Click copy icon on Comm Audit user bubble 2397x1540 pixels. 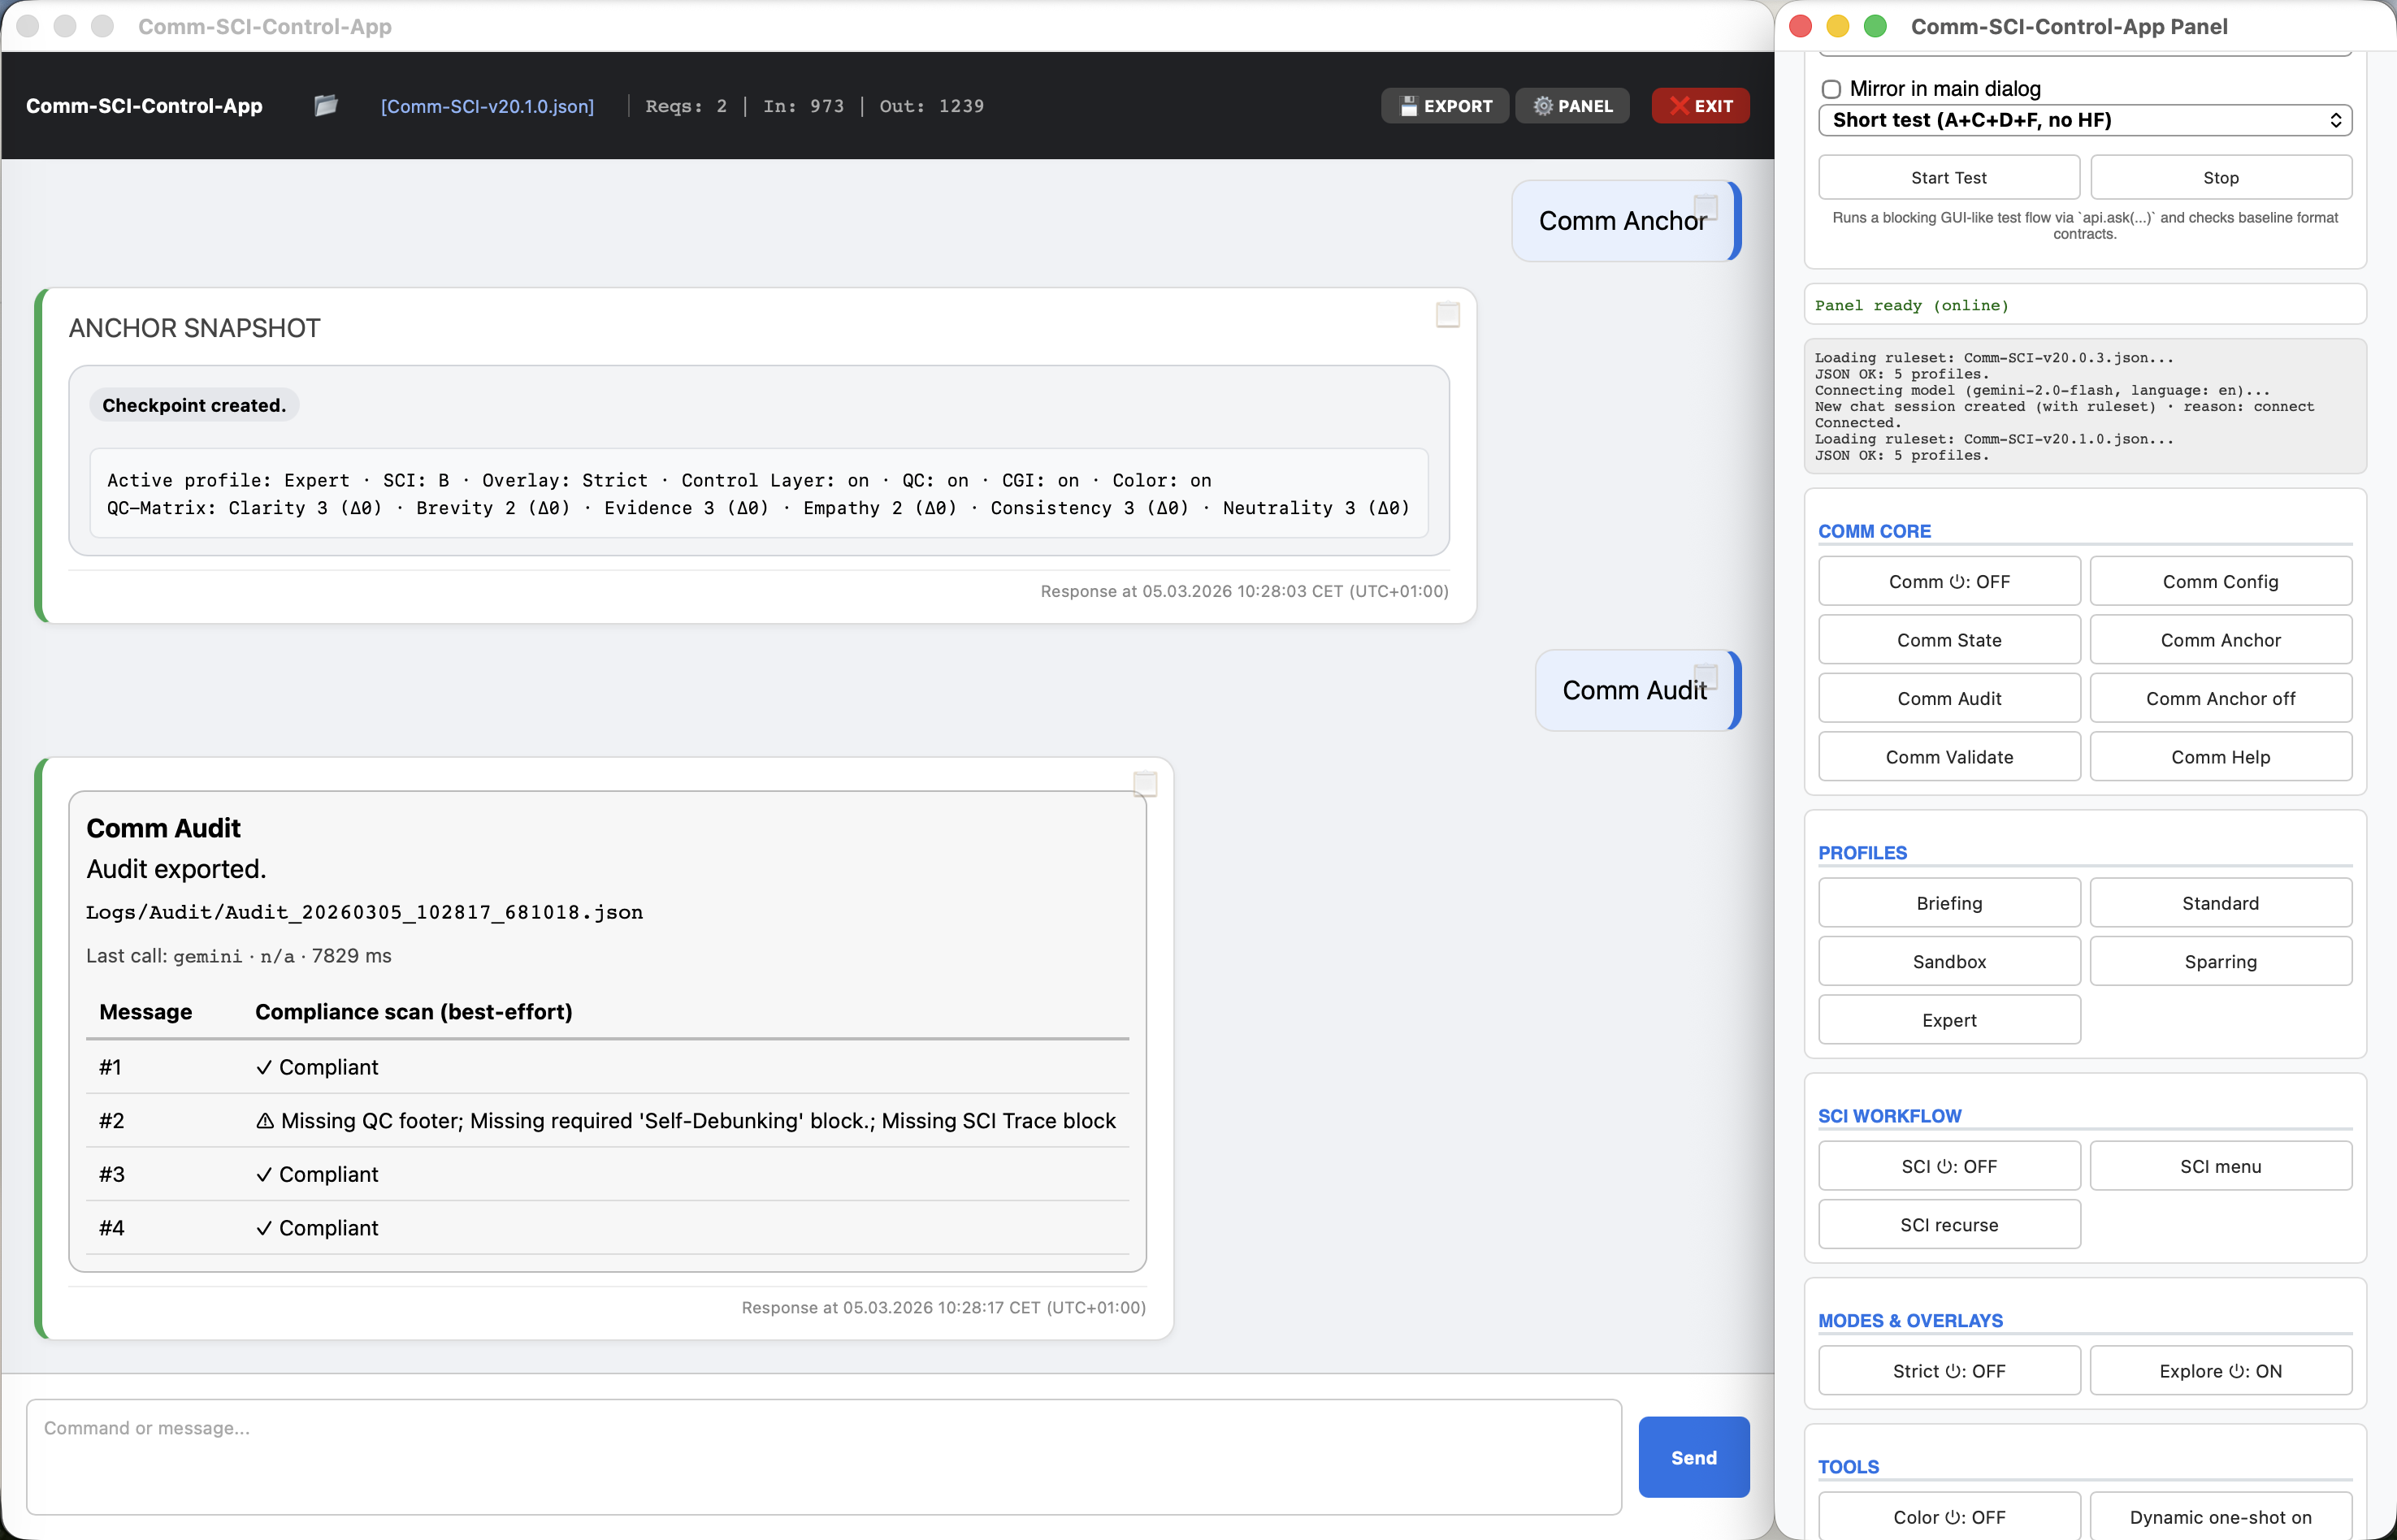click(1705, 677)
